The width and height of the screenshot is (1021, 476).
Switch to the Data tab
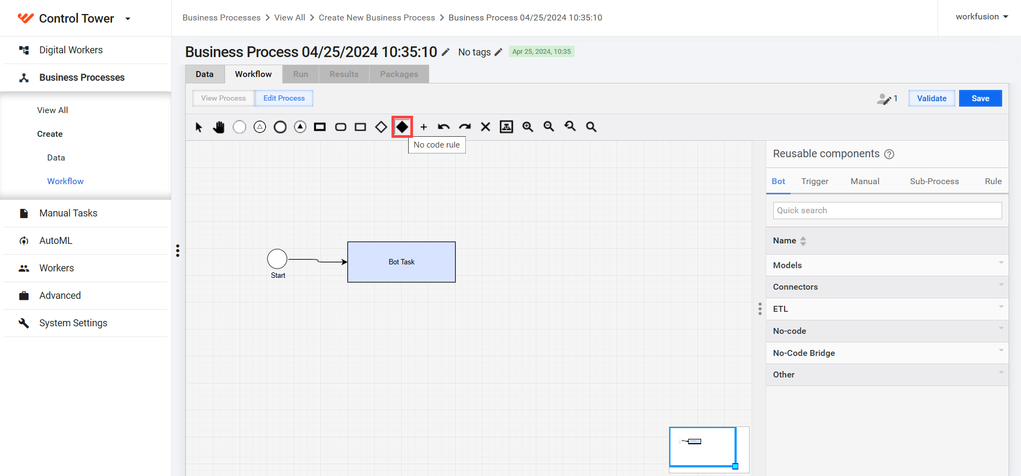click(x=205, y=74)
